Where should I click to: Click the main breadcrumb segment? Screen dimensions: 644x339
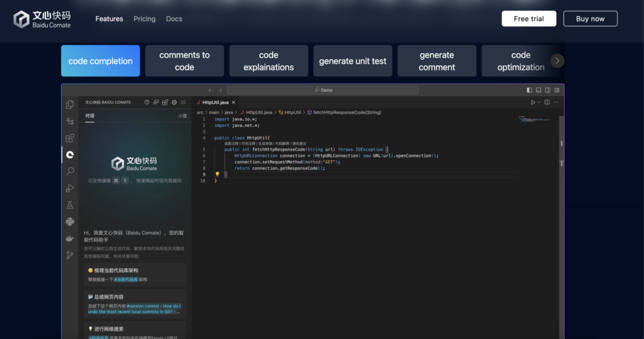click(x=214, y=112)
